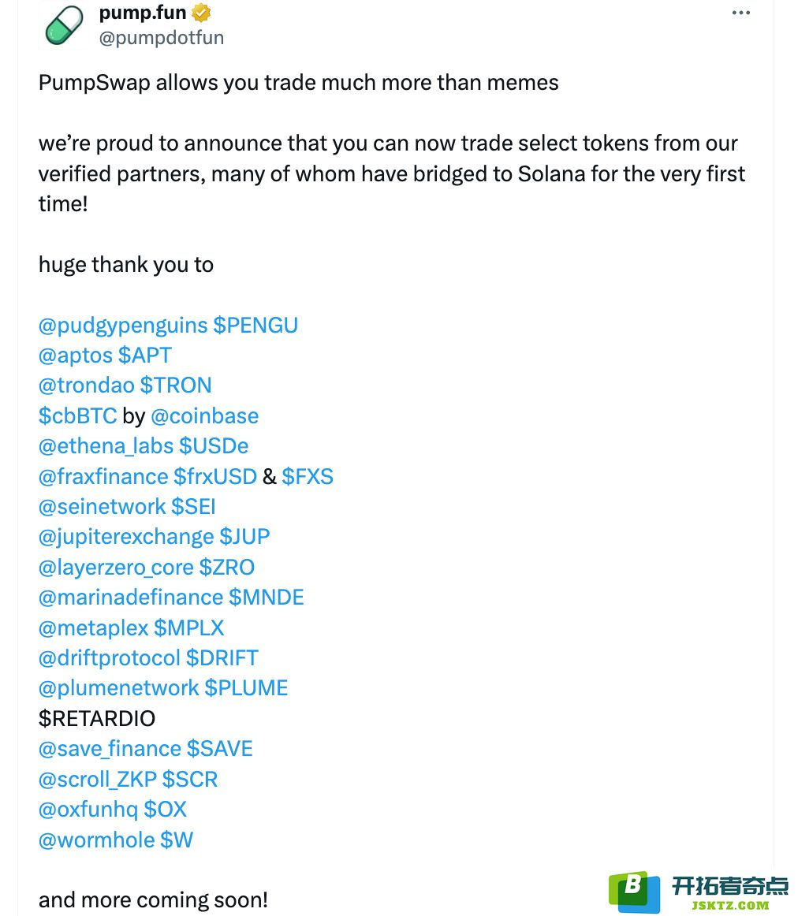The image size is (798, 916).
Task: Click the JSKTZ watermark logo
Action: [x=699, y=892]
